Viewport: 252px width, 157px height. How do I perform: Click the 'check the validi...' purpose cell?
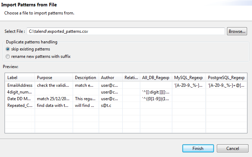(x=54, y=85)
